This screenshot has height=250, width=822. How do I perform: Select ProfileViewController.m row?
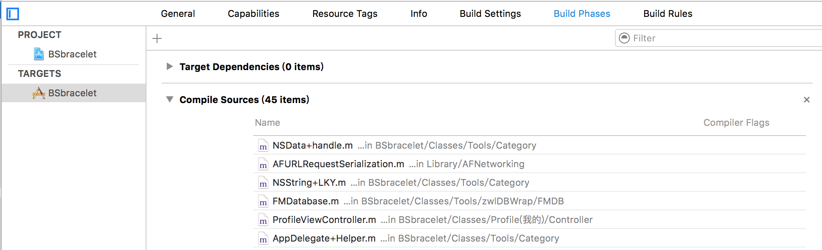tap(529, 220)
